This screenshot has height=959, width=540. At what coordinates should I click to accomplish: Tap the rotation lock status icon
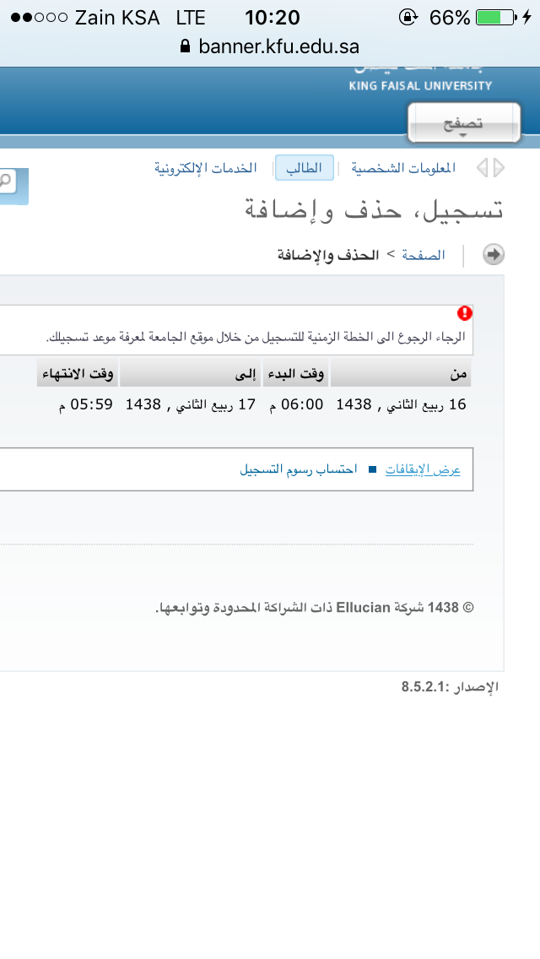[x=408, y=17]
